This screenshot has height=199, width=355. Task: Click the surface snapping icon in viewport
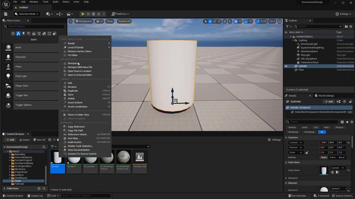point(230,22)
